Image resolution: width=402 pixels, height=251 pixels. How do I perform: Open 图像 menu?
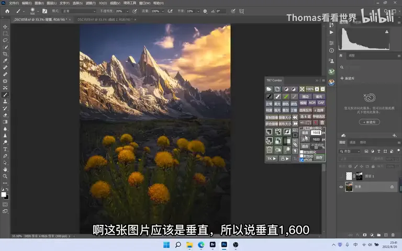pos(39,3)
